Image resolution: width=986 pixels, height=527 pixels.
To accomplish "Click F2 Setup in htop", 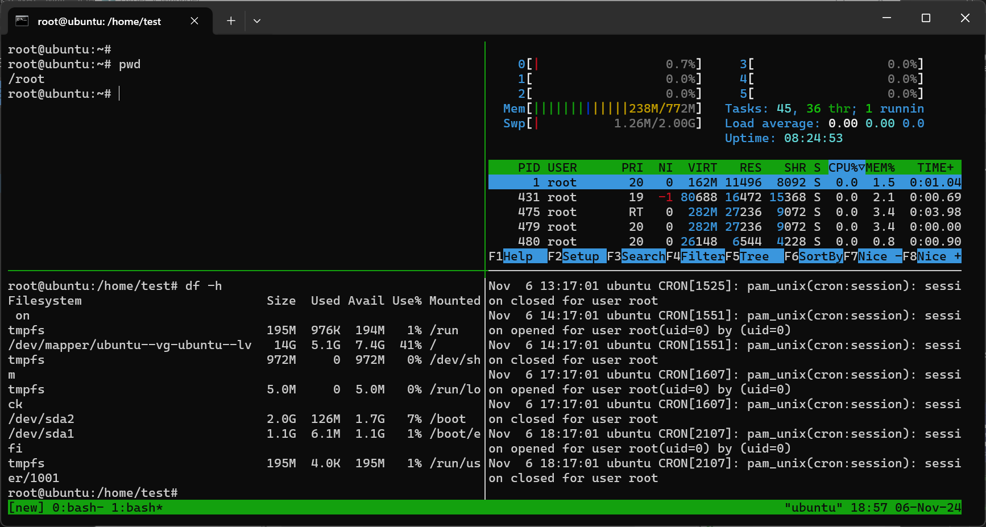I will (x=577, y=256).
